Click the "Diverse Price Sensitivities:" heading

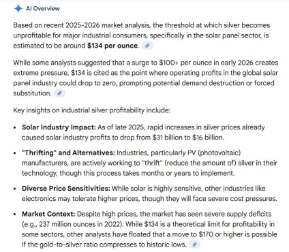[66, 189]
